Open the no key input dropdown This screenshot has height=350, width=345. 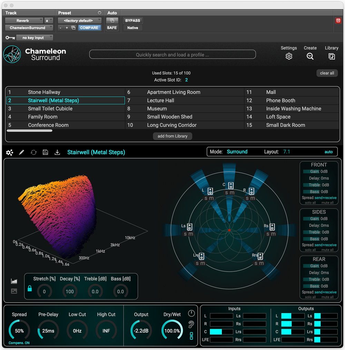tap(34, 38)
